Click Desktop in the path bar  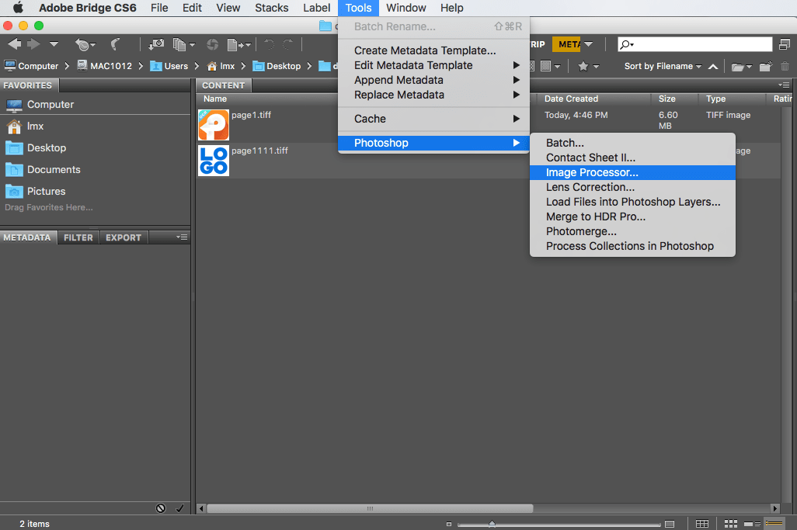pyautogui.click(x=277, y=66)
